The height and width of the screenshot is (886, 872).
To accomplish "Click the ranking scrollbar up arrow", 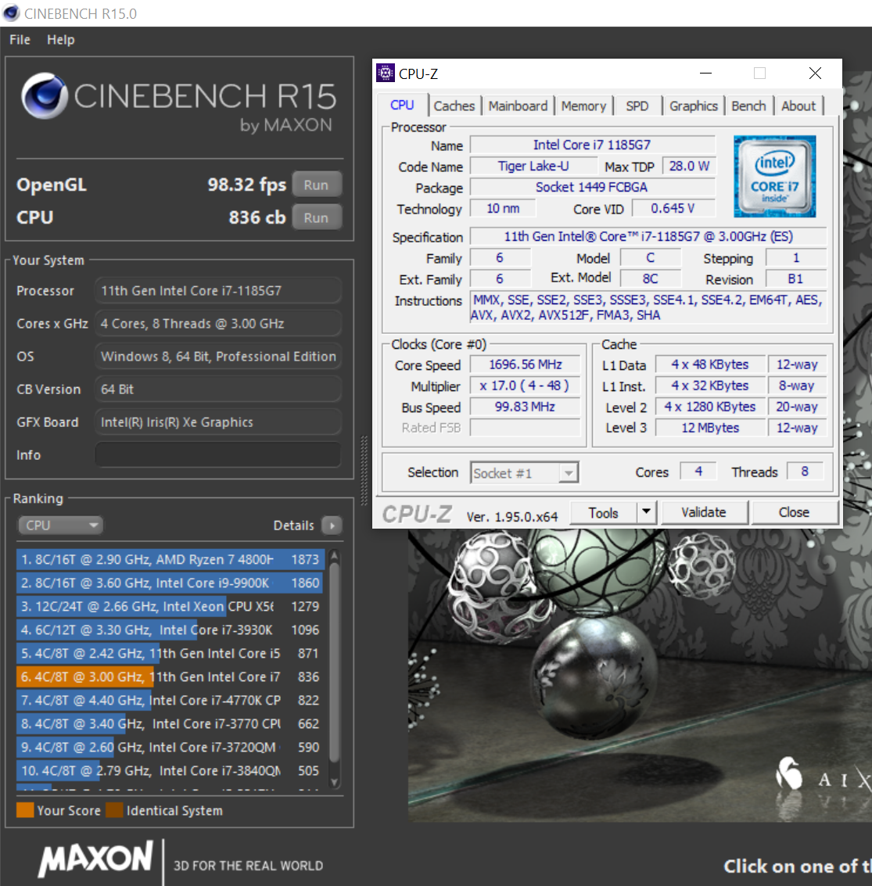I will [x=334, y=556].
